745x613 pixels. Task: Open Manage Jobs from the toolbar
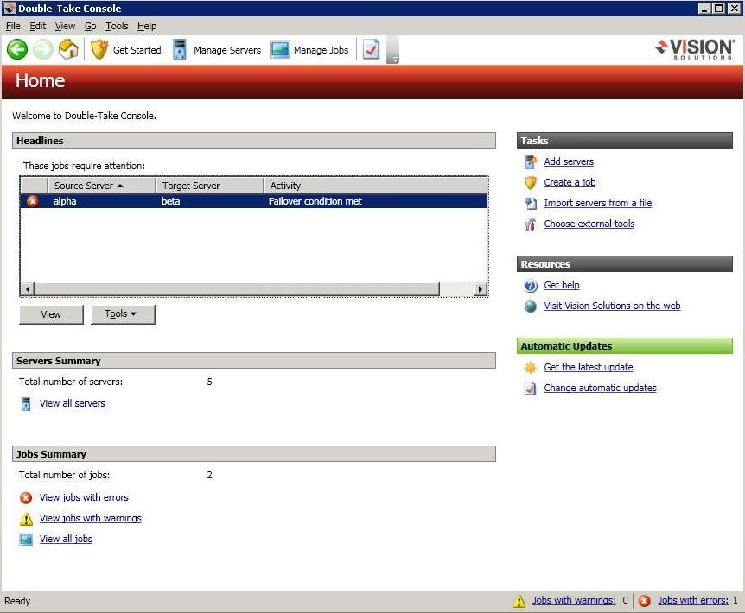pos(309,50)
